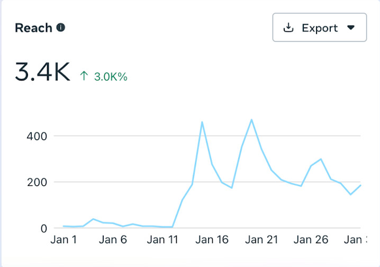Click the 3.0K% change percentage
The width and height of the screenshot is (380, 267).
pos(111,76)
